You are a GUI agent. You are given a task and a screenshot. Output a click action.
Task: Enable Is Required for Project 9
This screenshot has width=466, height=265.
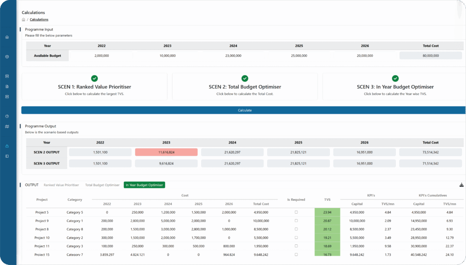[x=296, y=221]
